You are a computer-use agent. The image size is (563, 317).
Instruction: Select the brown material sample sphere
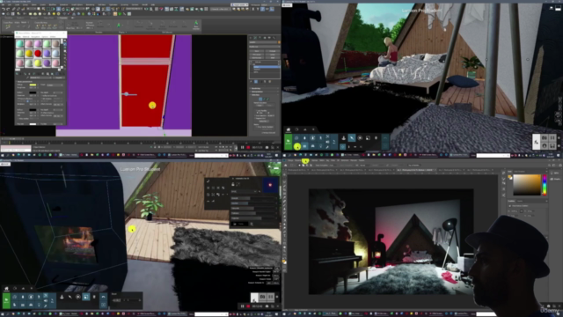tap(55, 43)
